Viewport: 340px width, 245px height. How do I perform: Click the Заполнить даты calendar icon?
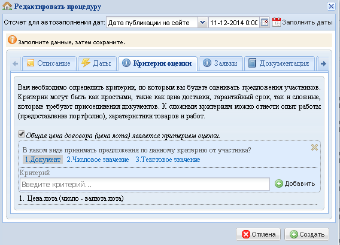[277, 22]
